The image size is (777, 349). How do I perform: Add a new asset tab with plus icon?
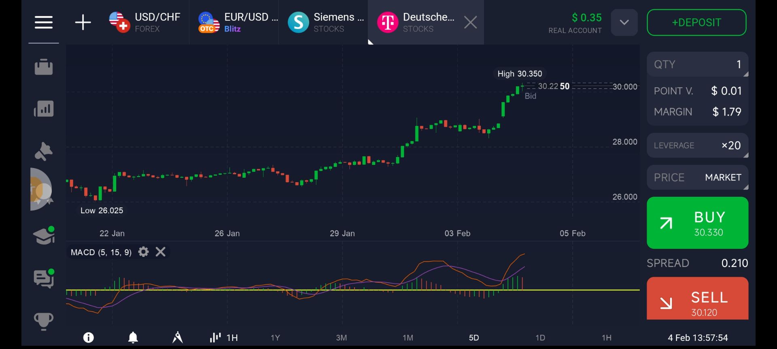[x=83, y=22]
